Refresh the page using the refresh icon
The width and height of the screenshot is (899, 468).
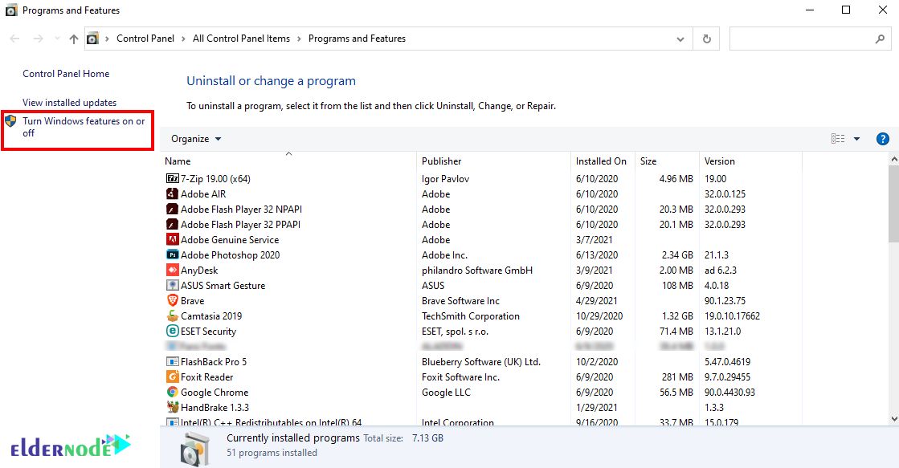click(705, 38)
